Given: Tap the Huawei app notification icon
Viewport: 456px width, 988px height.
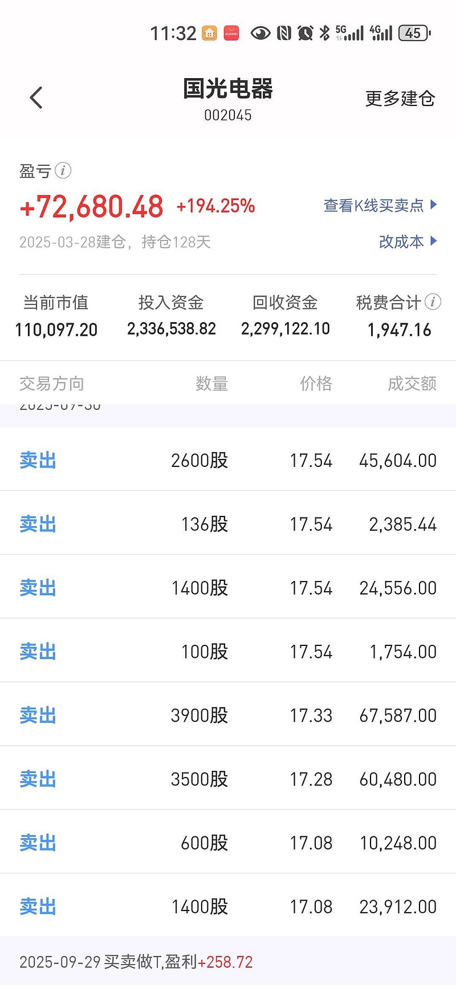Looking at the screenshot, I should coord(231,34).
